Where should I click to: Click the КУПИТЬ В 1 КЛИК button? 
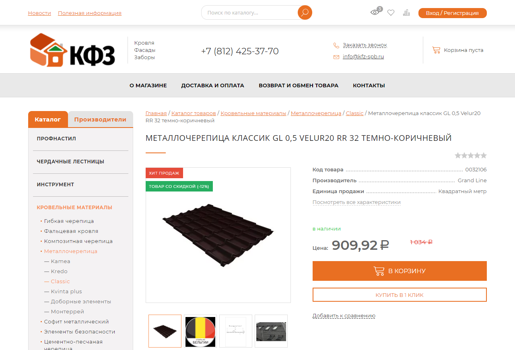point(400,295)
